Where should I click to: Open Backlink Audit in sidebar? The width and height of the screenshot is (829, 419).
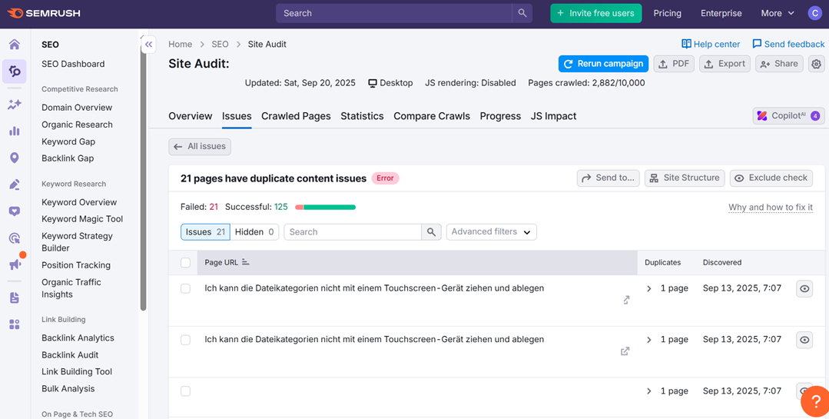tap(71, 355)
